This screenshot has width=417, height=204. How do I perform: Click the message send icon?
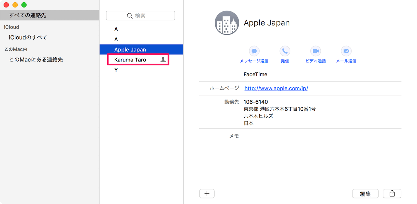254,51
